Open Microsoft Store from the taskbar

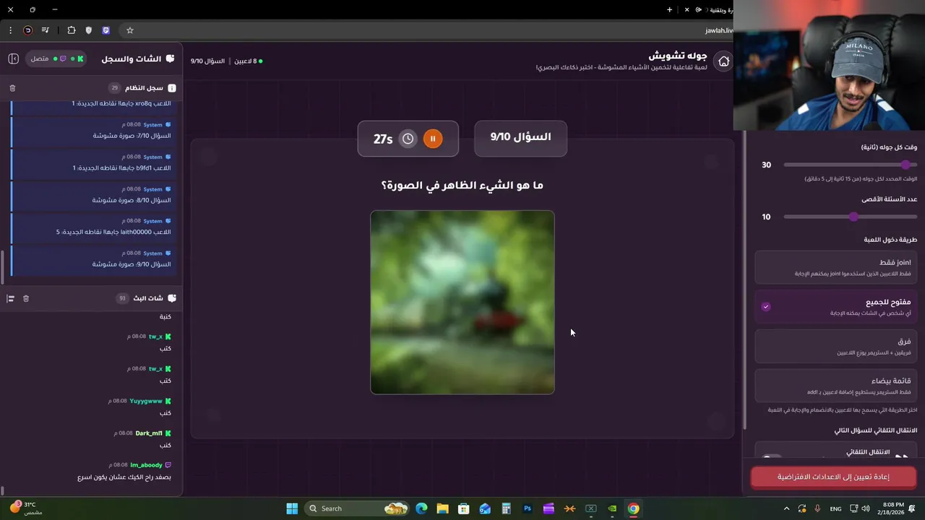(464, 508)
